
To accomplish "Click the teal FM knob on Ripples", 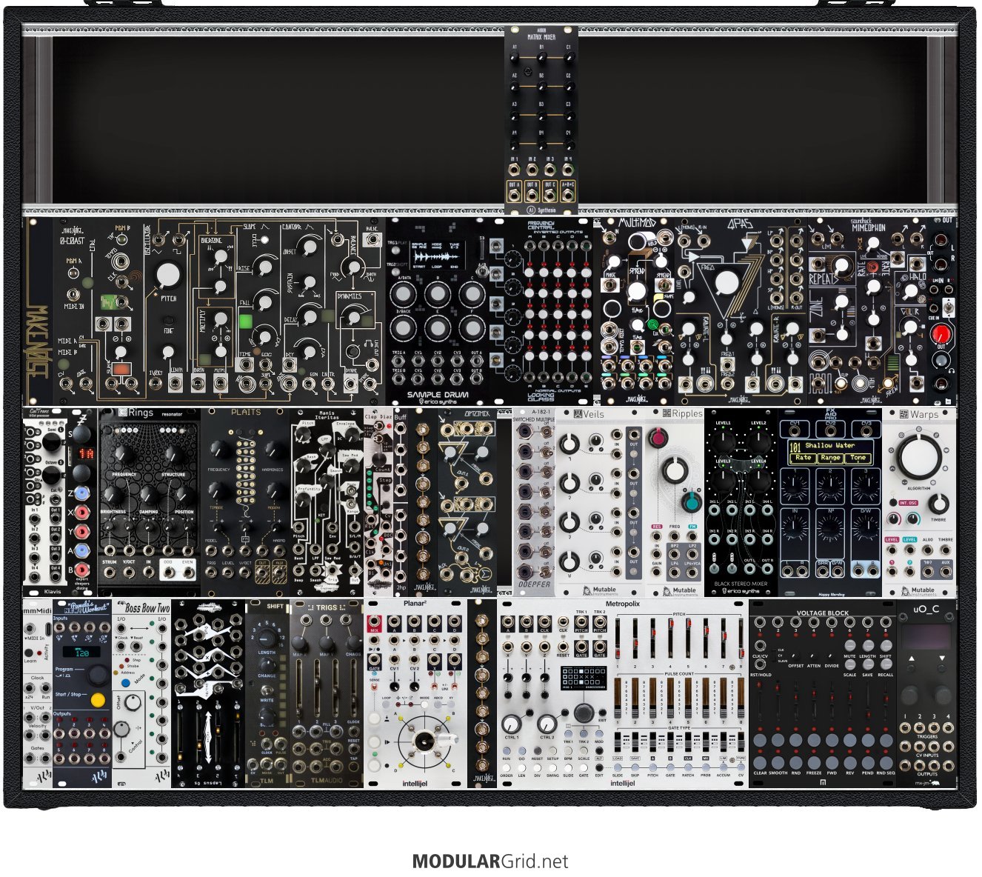I will click(692, 502).
